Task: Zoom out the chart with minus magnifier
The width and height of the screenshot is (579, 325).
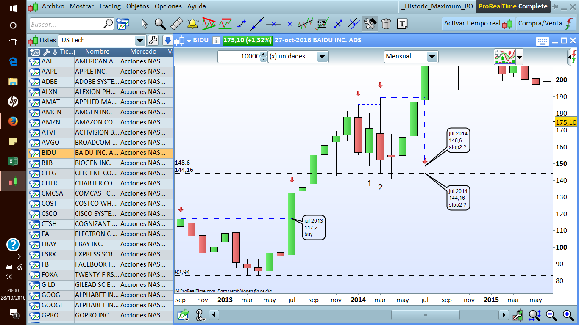Action: pyautogui.click(x=551, y=315)
